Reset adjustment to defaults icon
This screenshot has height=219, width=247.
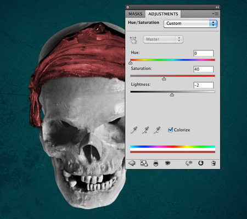(201, 163)
